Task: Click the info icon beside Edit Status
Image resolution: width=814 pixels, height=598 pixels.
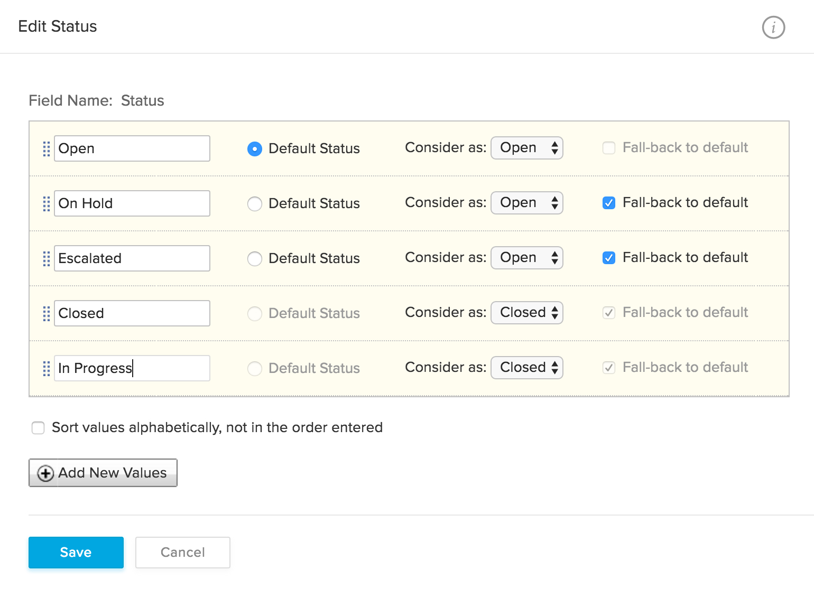Action: click(773, 27)
